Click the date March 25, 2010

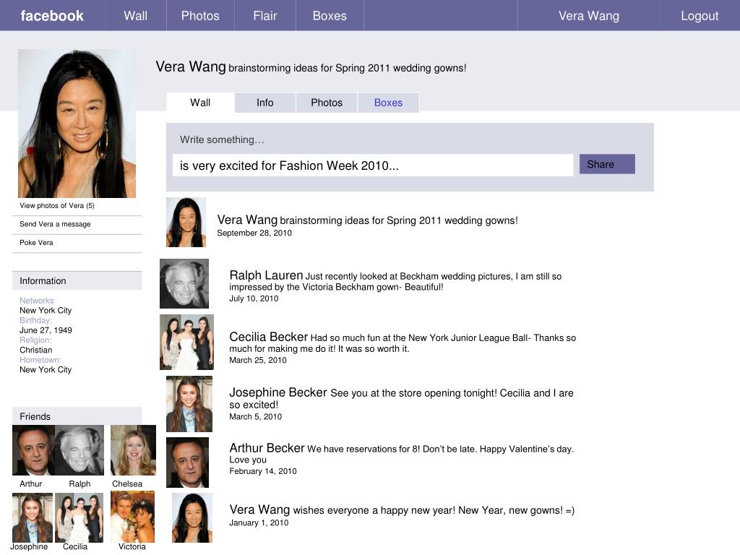tap(258, 360)
